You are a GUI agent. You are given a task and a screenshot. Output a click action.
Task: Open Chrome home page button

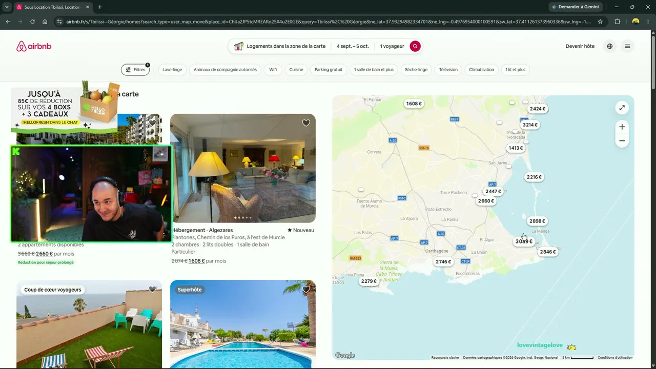tap(45, 22)
